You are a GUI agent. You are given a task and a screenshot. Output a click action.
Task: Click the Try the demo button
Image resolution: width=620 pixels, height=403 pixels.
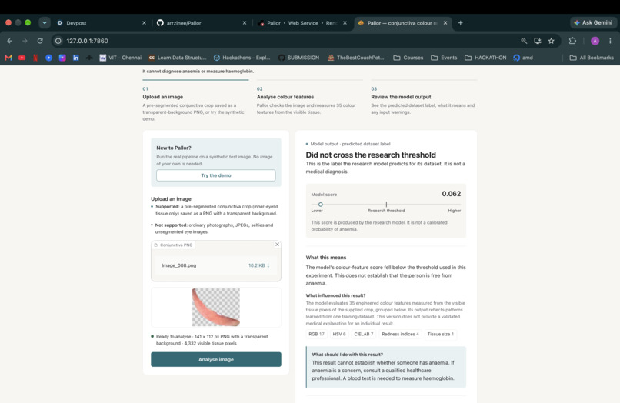pyautogui.click(x=216, y=175)
